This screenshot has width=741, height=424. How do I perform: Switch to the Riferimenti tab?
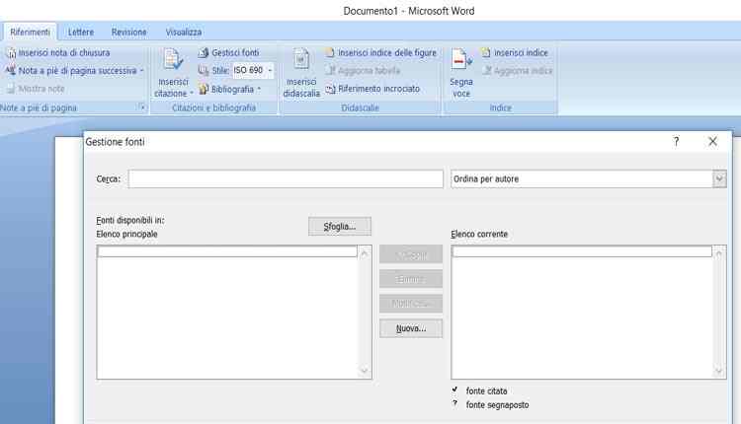tap(30, 33)
